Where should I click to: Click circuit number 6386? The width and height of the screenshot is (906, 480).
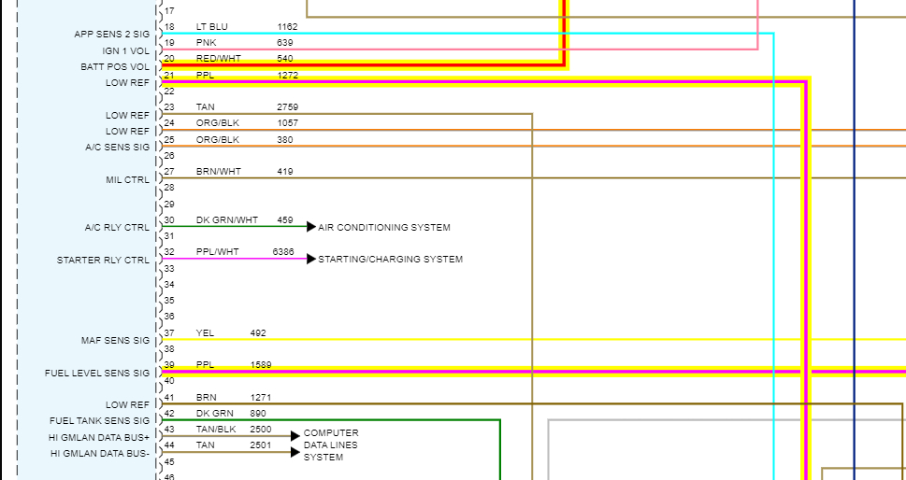coord(283,251)
